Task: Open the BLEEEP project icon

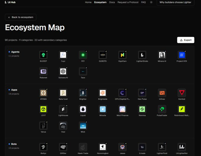Action: tap(43, 55)
